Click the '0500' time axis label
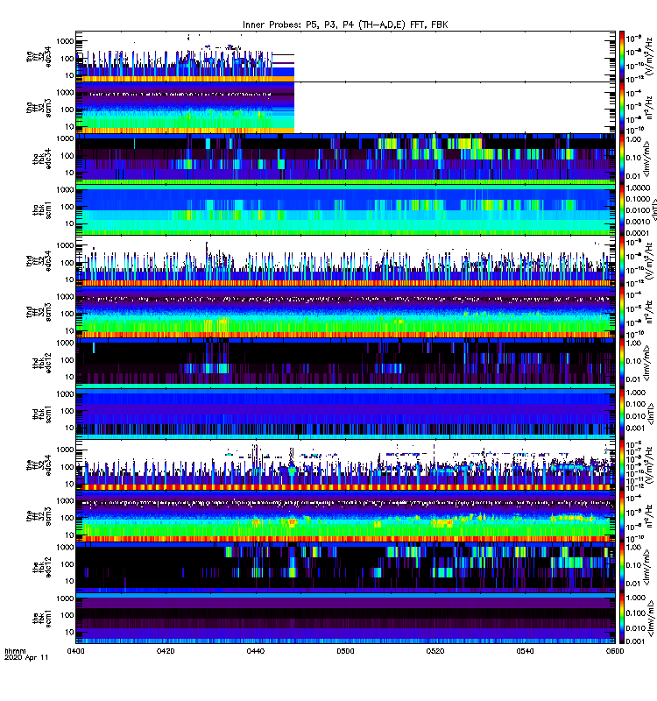Viewport: 657px width, 701px height. pos(345,651)
